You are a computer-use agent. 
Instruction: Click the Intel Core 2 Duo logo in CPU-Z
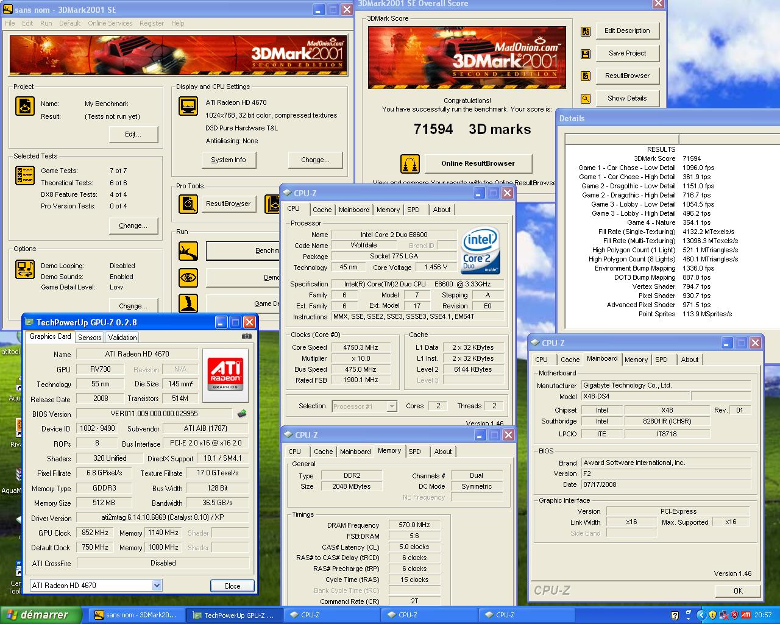point(481,250)
